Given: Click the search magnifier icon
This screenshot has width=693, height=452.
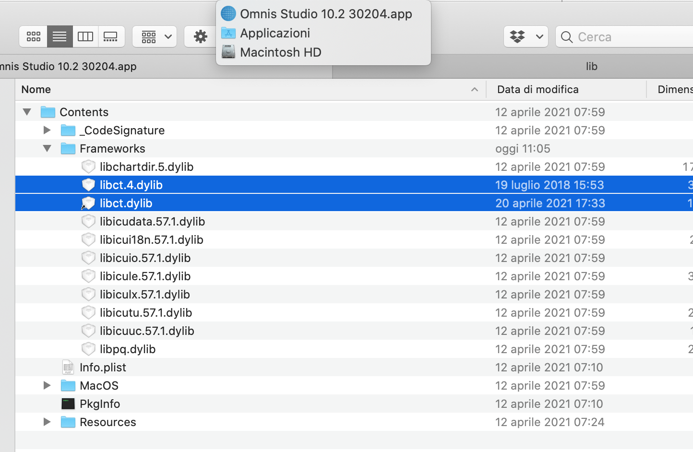Looking at the screenshot, I should (x=567, y=37).
